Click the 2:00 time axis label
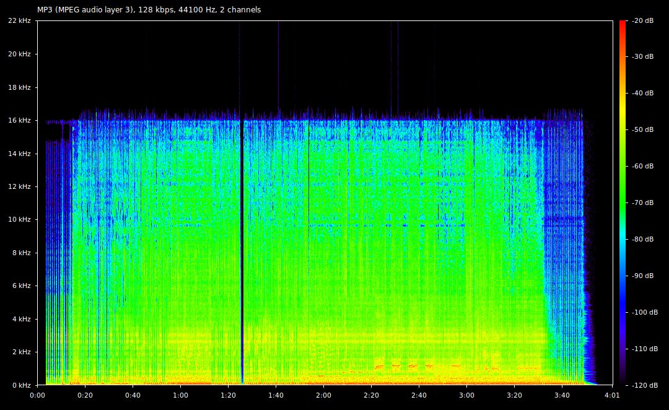 [x=323, y=395]
